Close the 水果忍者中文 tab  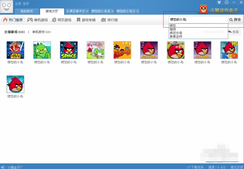point(87,11)
